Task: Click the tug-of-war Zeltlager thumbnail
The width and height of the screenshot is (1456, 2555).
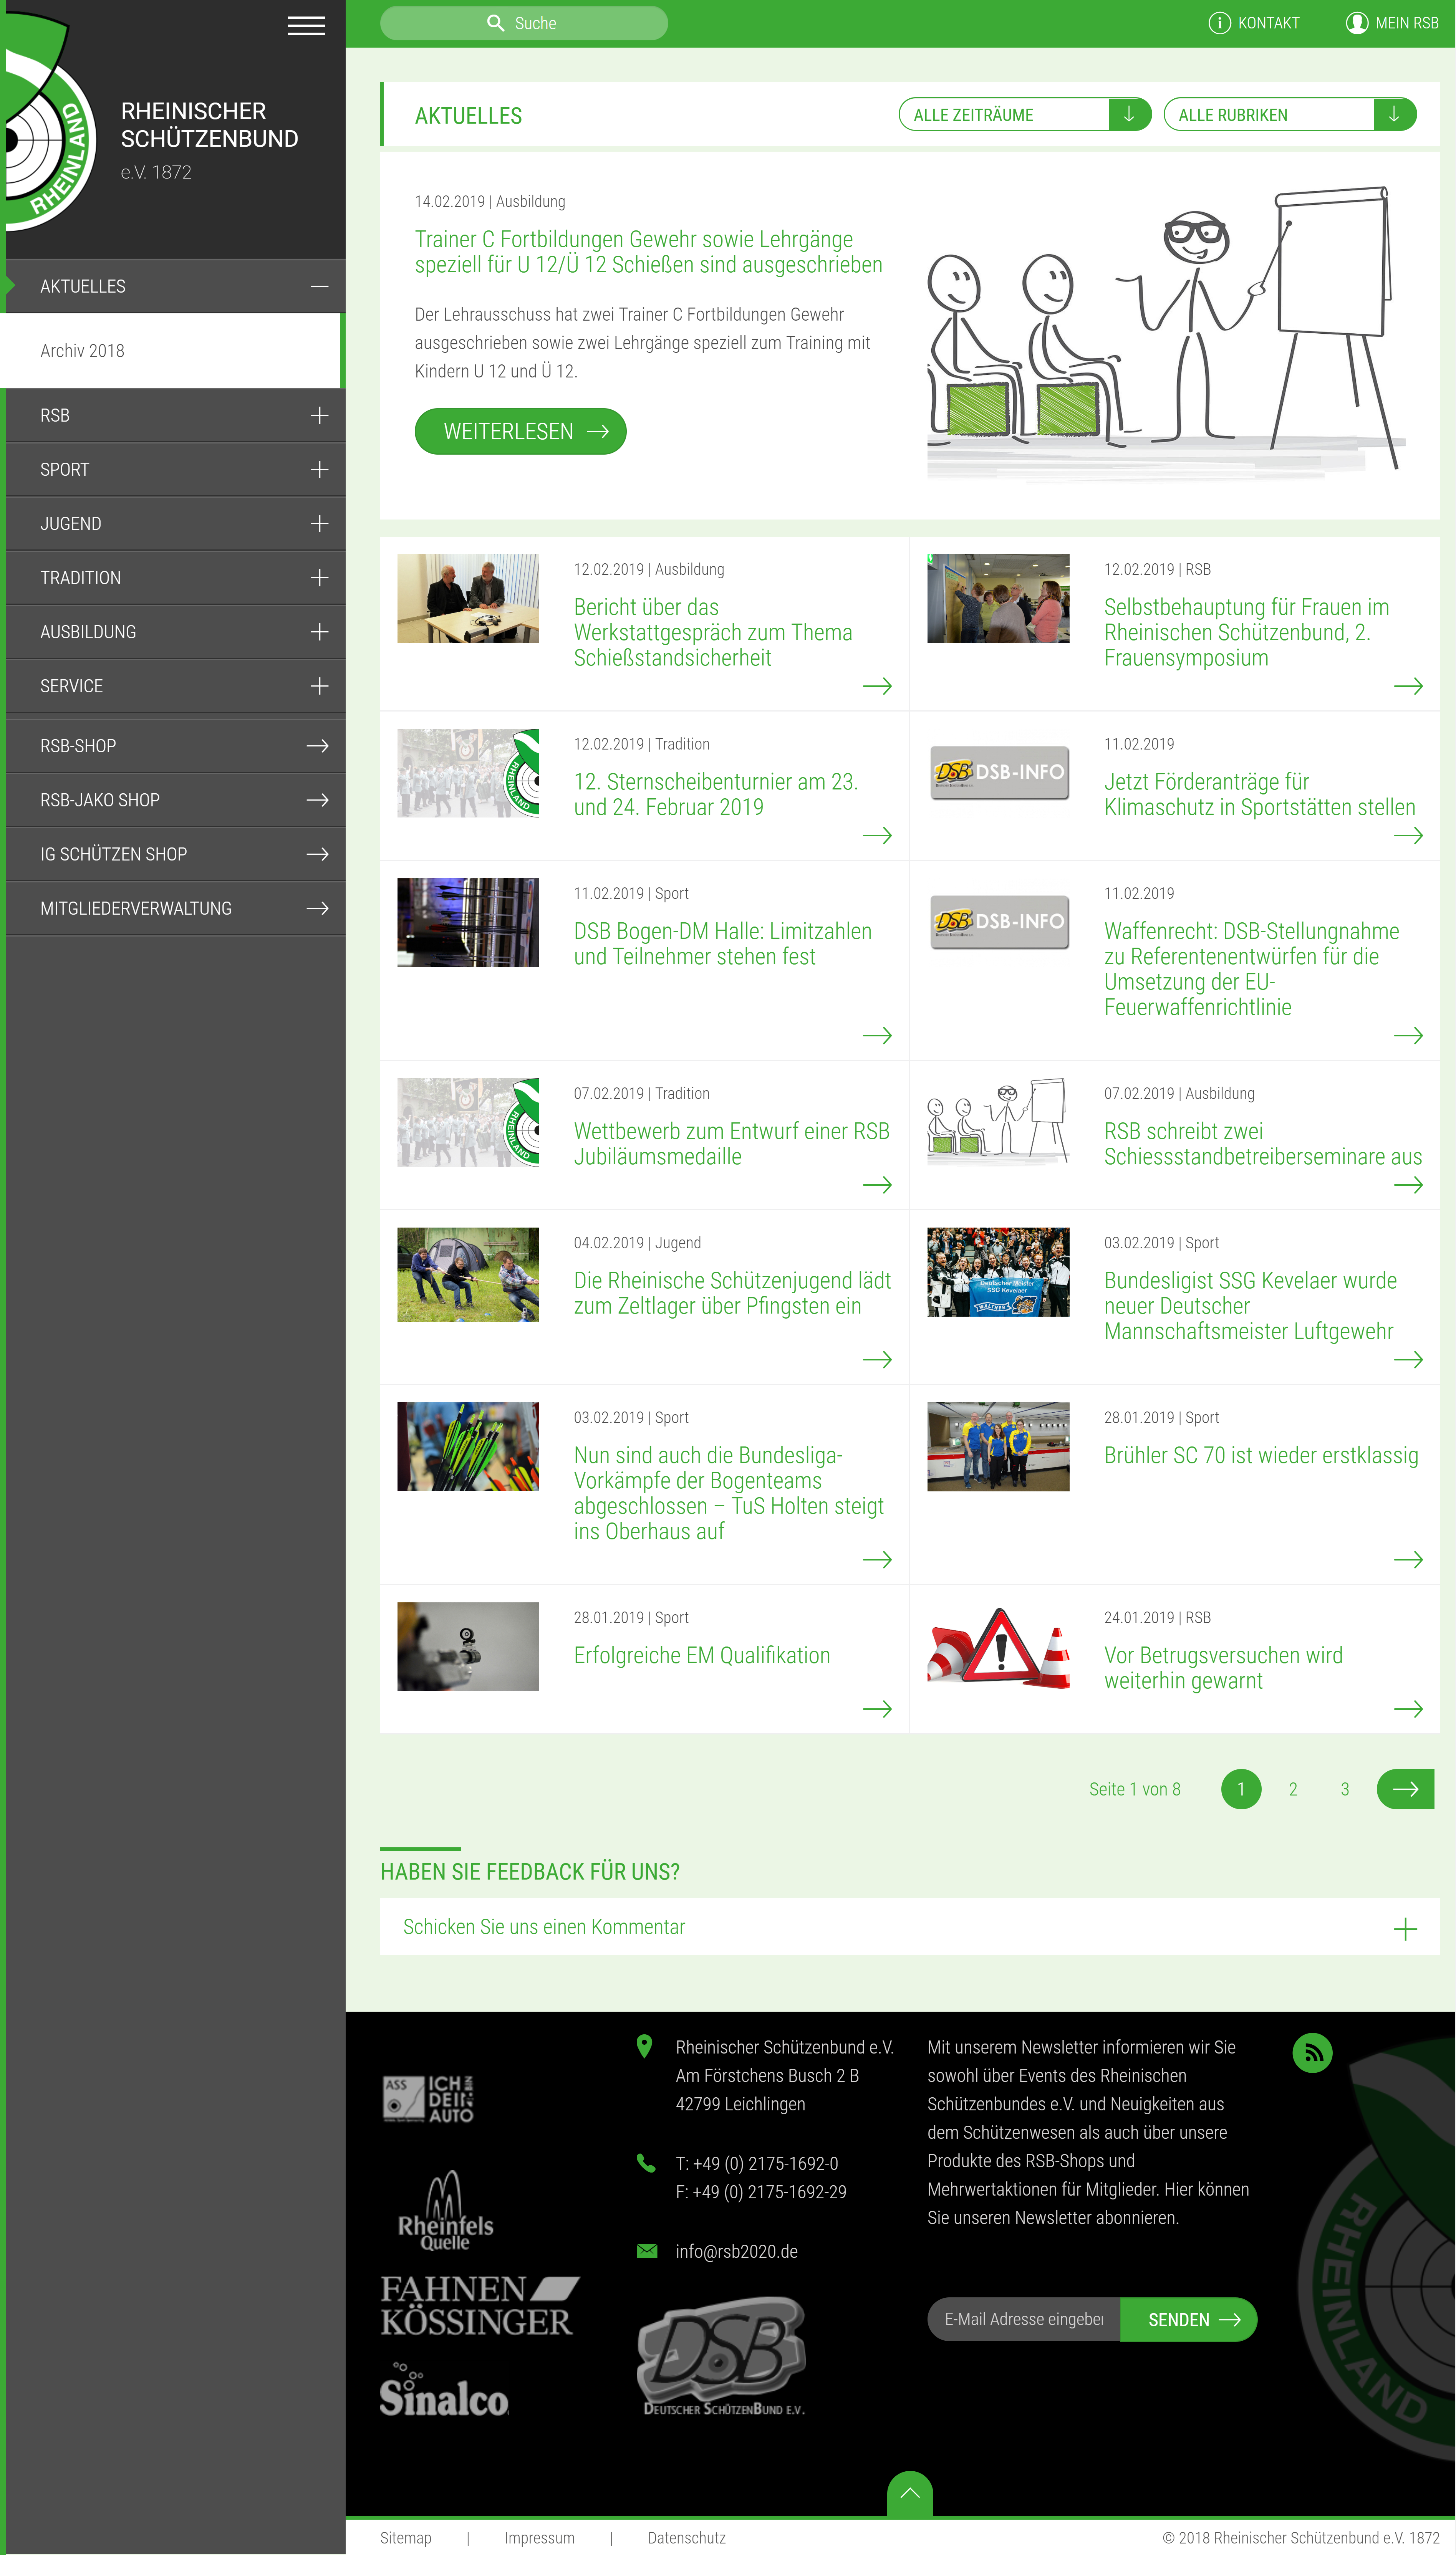Action: [468, 1274]
